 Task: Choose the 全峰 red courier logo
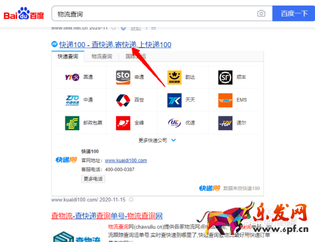pyautogui.click(x=123, y=123)
